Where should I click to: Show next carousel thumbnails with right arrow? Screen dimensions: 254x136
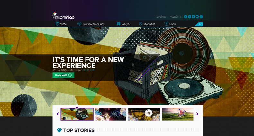click(197, 114)
